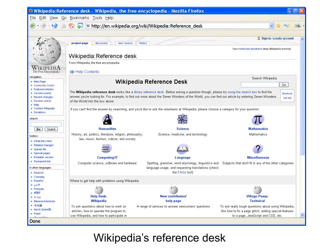The image size is (332, 249).
Task: Click the Wikipedia globe logo
Action: click(46, 51)
